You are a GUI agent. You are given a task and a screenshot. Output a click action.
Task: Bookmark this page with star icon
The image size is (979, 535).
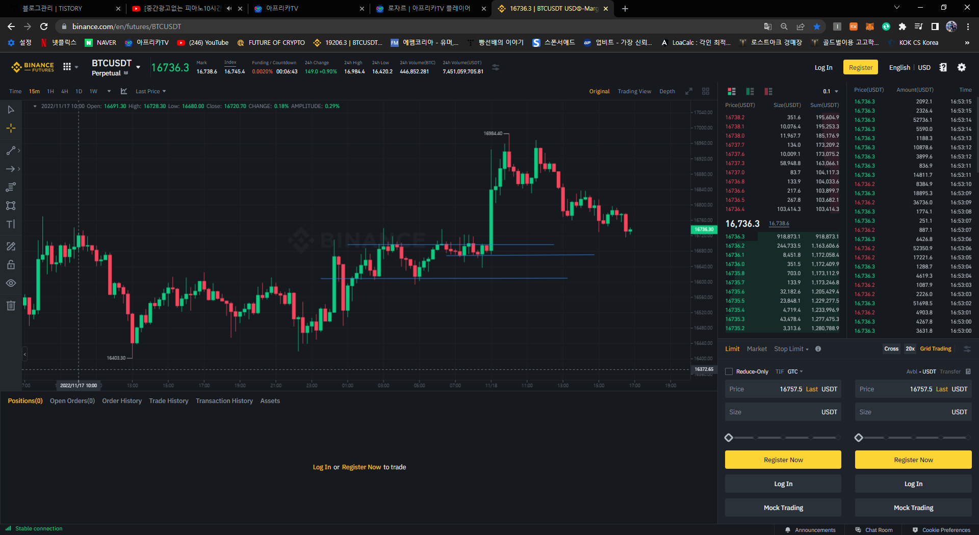click(817, 26)
